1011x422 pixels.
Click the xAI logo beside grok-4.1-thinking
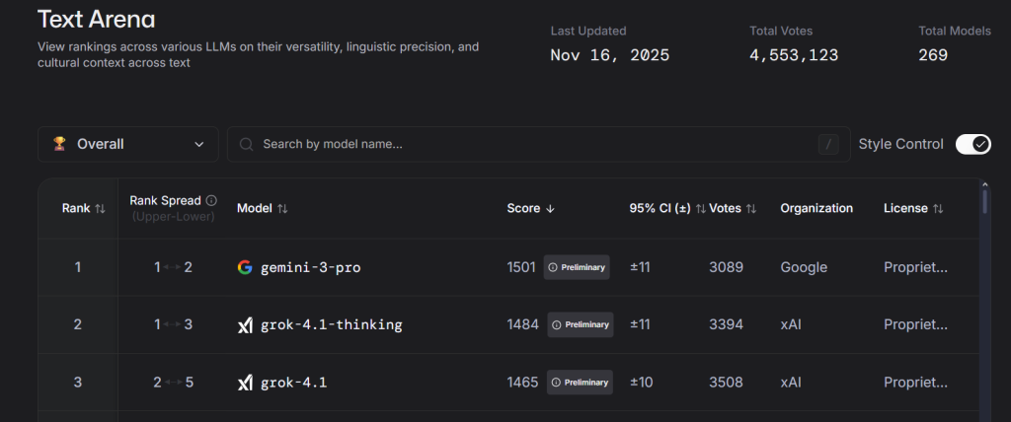[x=246, y=324]
